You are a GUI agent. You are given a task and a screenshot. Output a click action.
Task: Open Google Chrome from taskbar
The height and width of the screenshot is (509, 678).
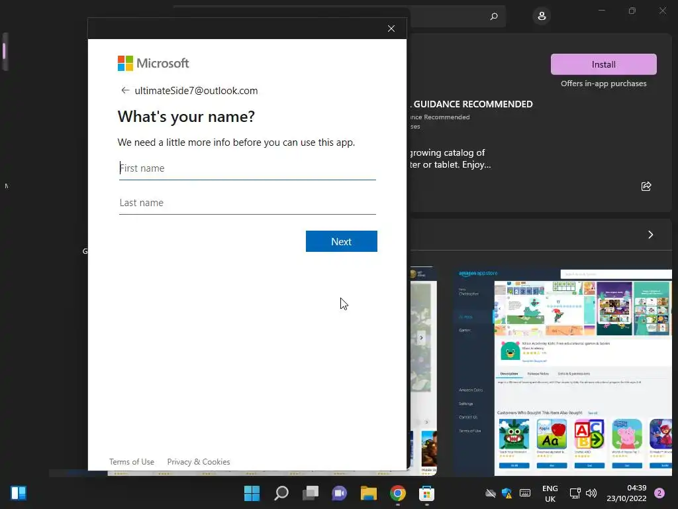coord(398,493)
